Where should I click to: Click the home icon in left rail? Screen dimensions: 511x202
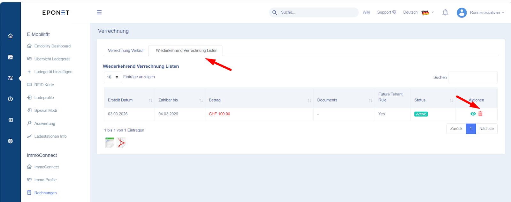pyautogui.click(x=11, y=36)
